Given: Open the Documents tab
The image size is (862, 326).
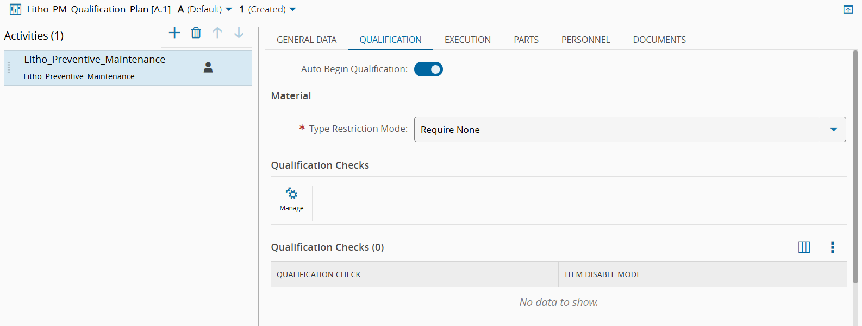Looking at the screenshot, I should pyautogui.click(x=659, y=40).
